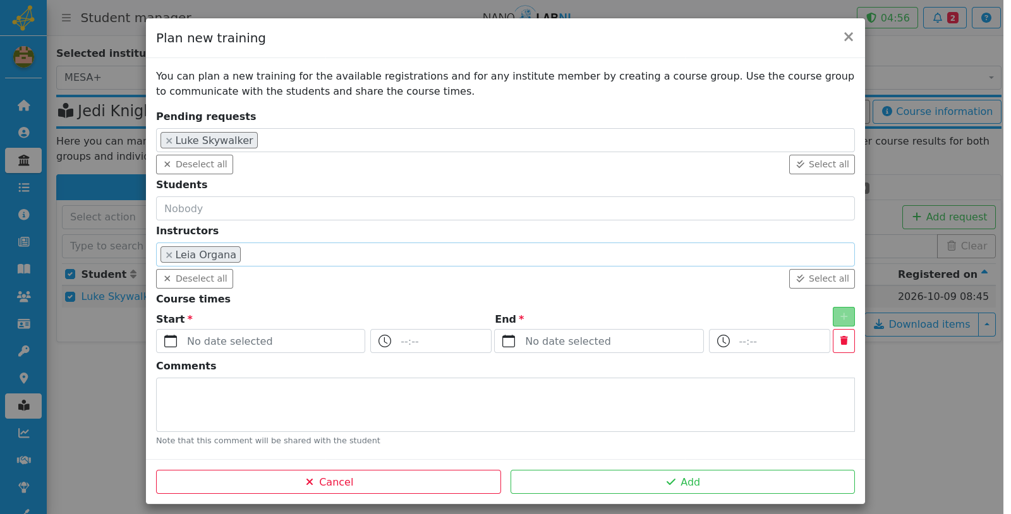Deselect all instructors
This screenshot has height=514, width=1011.
195,278
